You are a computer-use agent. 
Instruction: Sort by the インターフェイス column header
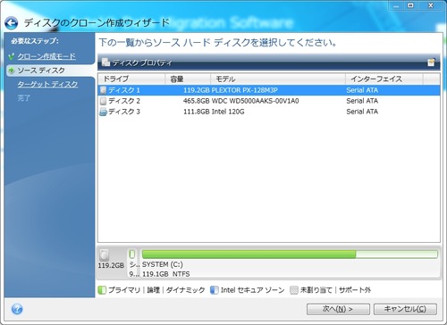pyautogui.click(x=384, y=79)
